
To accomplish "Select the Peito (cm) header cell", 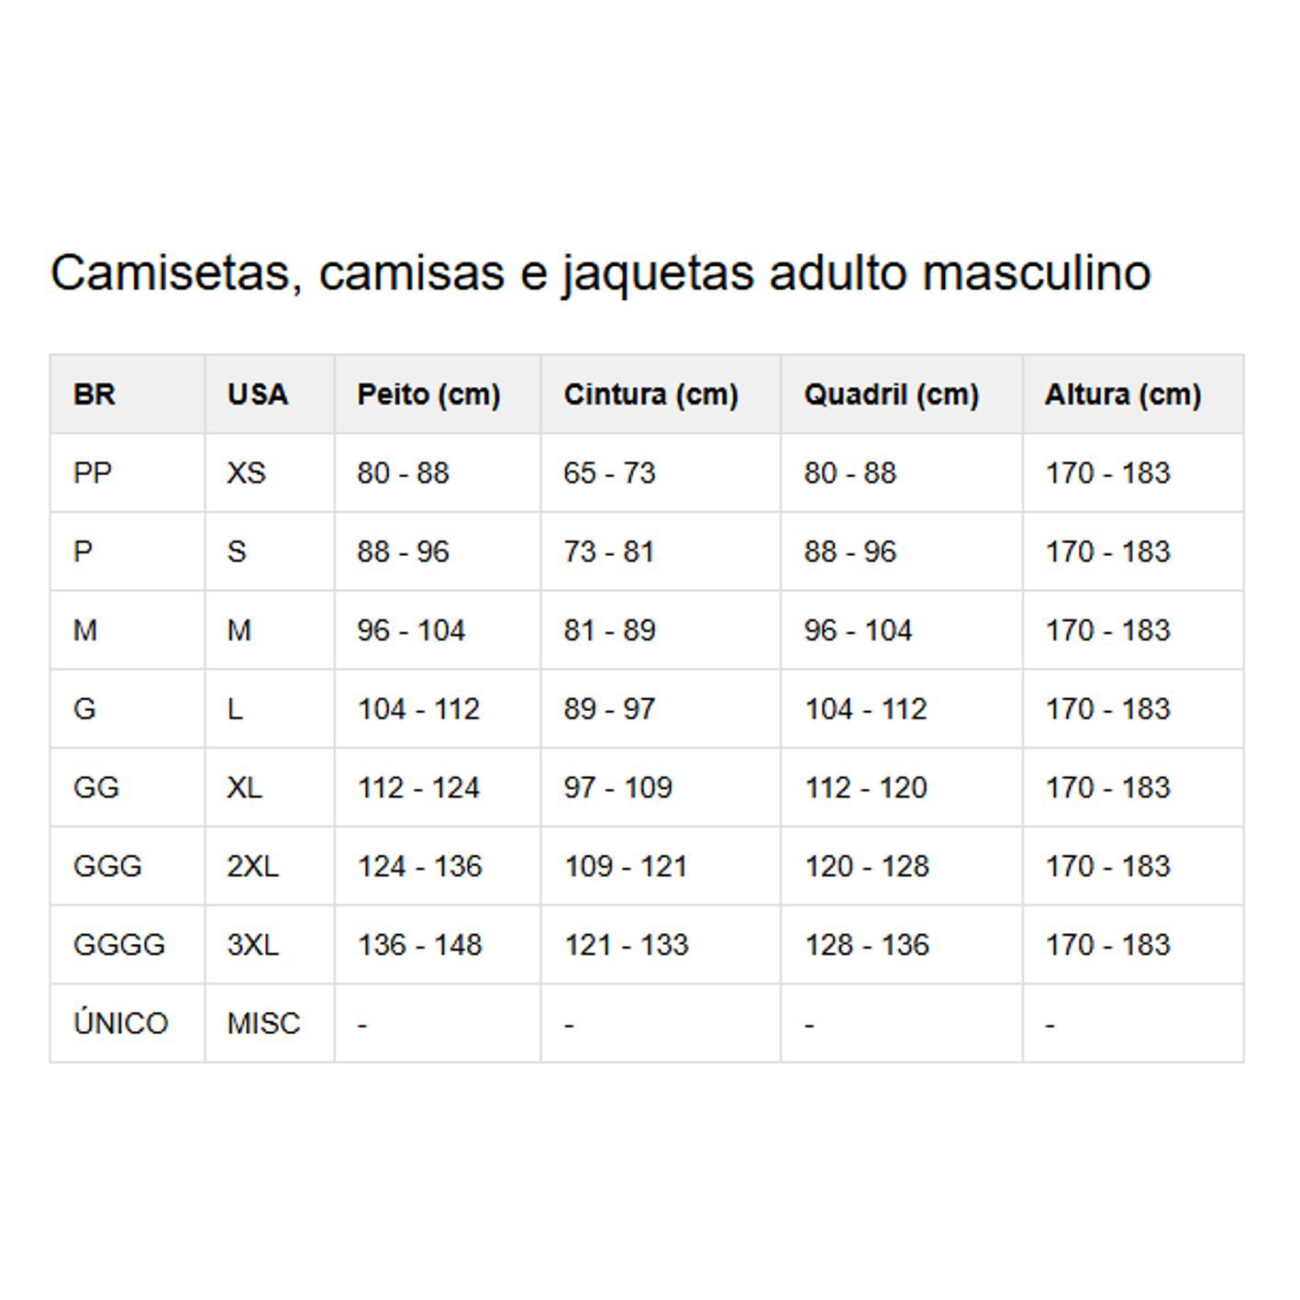I will 428,394.
